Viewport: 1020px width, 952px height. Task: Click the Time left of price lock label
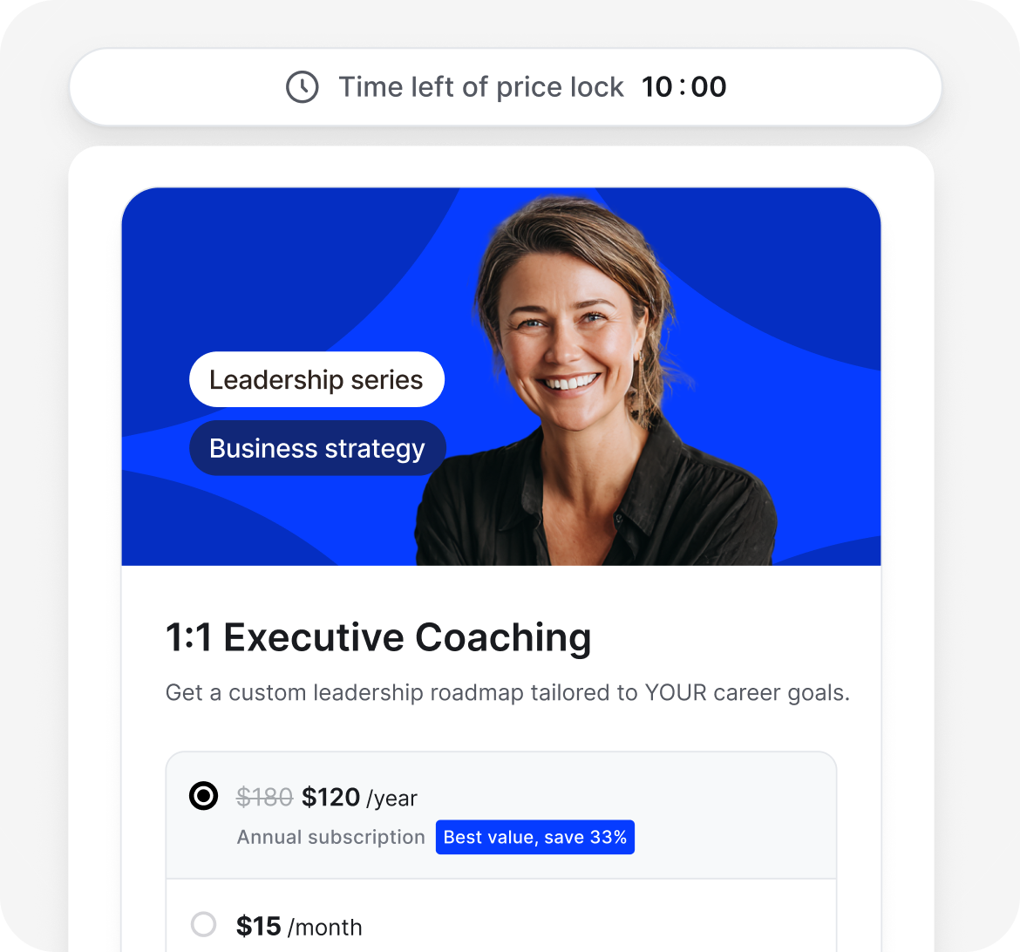(480, 87)
